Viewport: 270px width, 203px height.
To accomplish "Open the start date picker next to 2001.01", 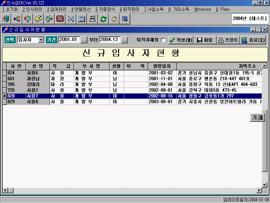I will point(84,40).
